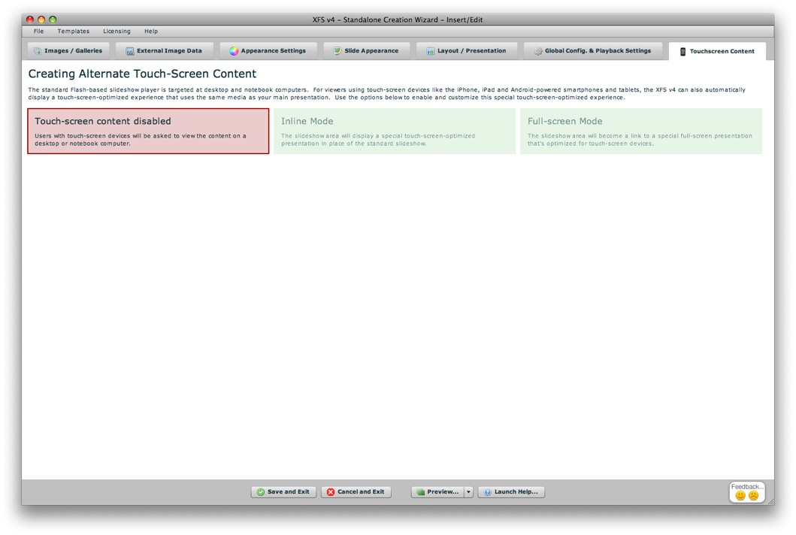Enable Inline Mode for touch-screen content

(x=395, y=131)
